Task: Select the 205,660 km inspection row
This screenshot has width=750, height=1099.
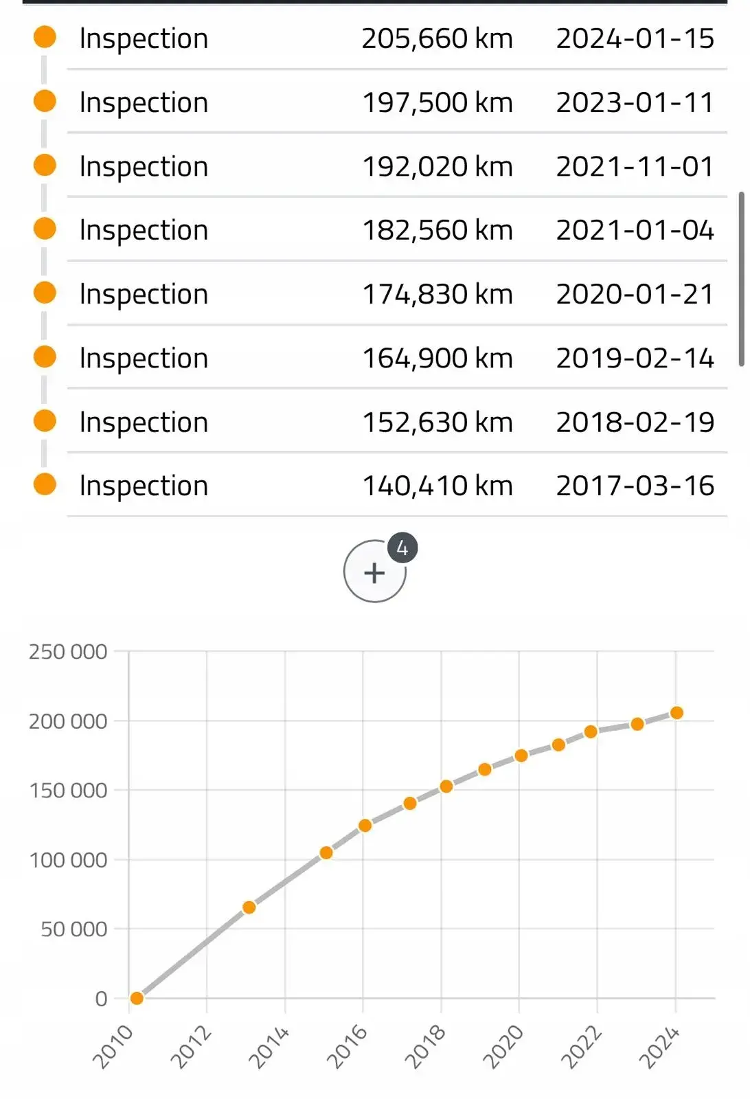Action: tap(396, 38)
